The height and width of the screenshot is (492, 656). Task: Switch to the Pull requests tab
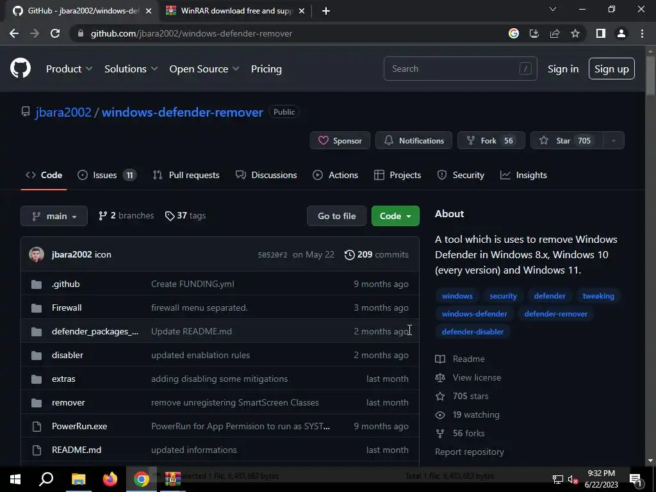coord(186,176)
